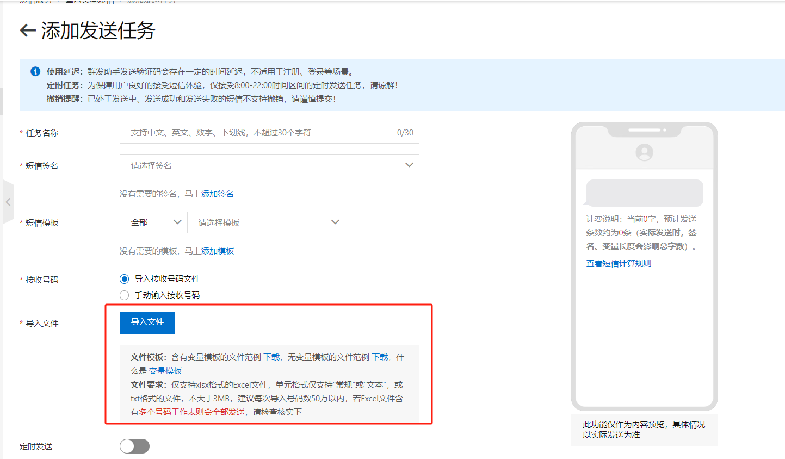Click the 导入文件 button
Screen dimensions: 785x459
click(x=147, y=322)
